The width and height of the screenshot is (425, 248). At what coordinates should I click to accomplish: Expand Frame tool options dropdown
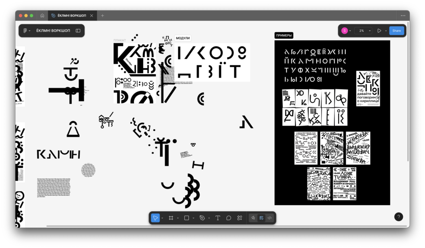178,218
